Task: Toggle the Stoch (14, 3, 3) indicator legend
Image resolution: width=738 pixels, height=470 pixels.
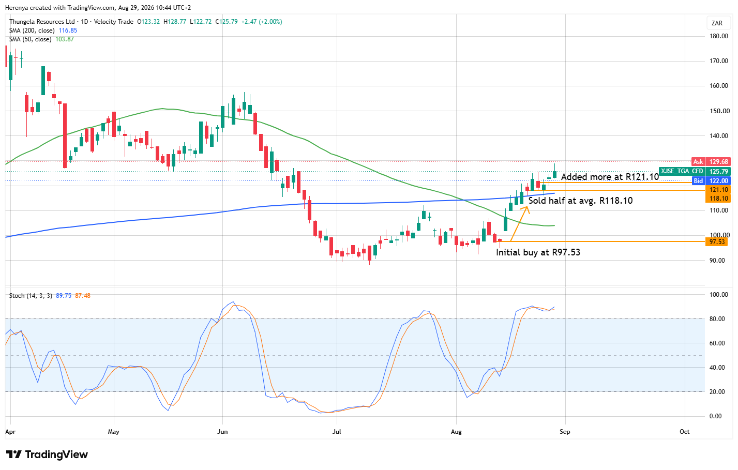Action: 31,296
